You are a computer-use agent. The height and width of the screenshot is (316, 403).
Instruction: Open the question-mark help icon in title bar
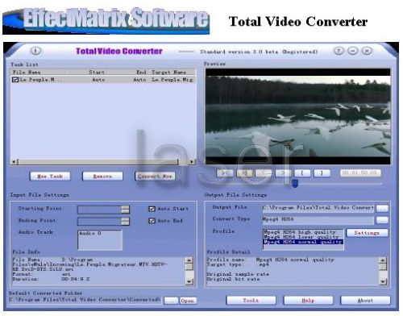(339, 51)
